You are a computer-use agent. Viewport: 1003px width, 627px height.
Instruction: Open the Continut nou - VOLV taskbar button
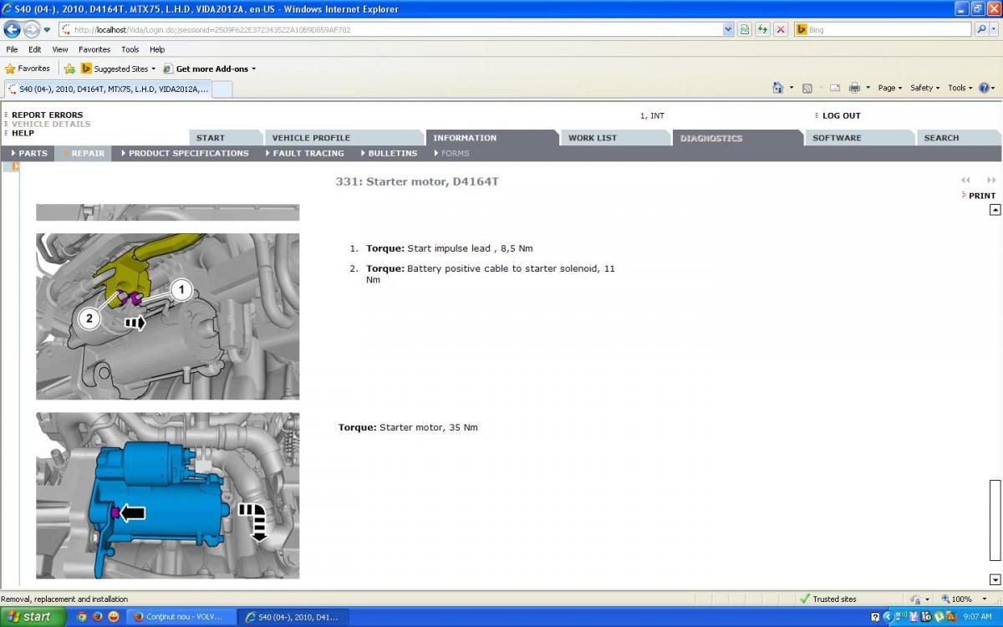point(179,617)
